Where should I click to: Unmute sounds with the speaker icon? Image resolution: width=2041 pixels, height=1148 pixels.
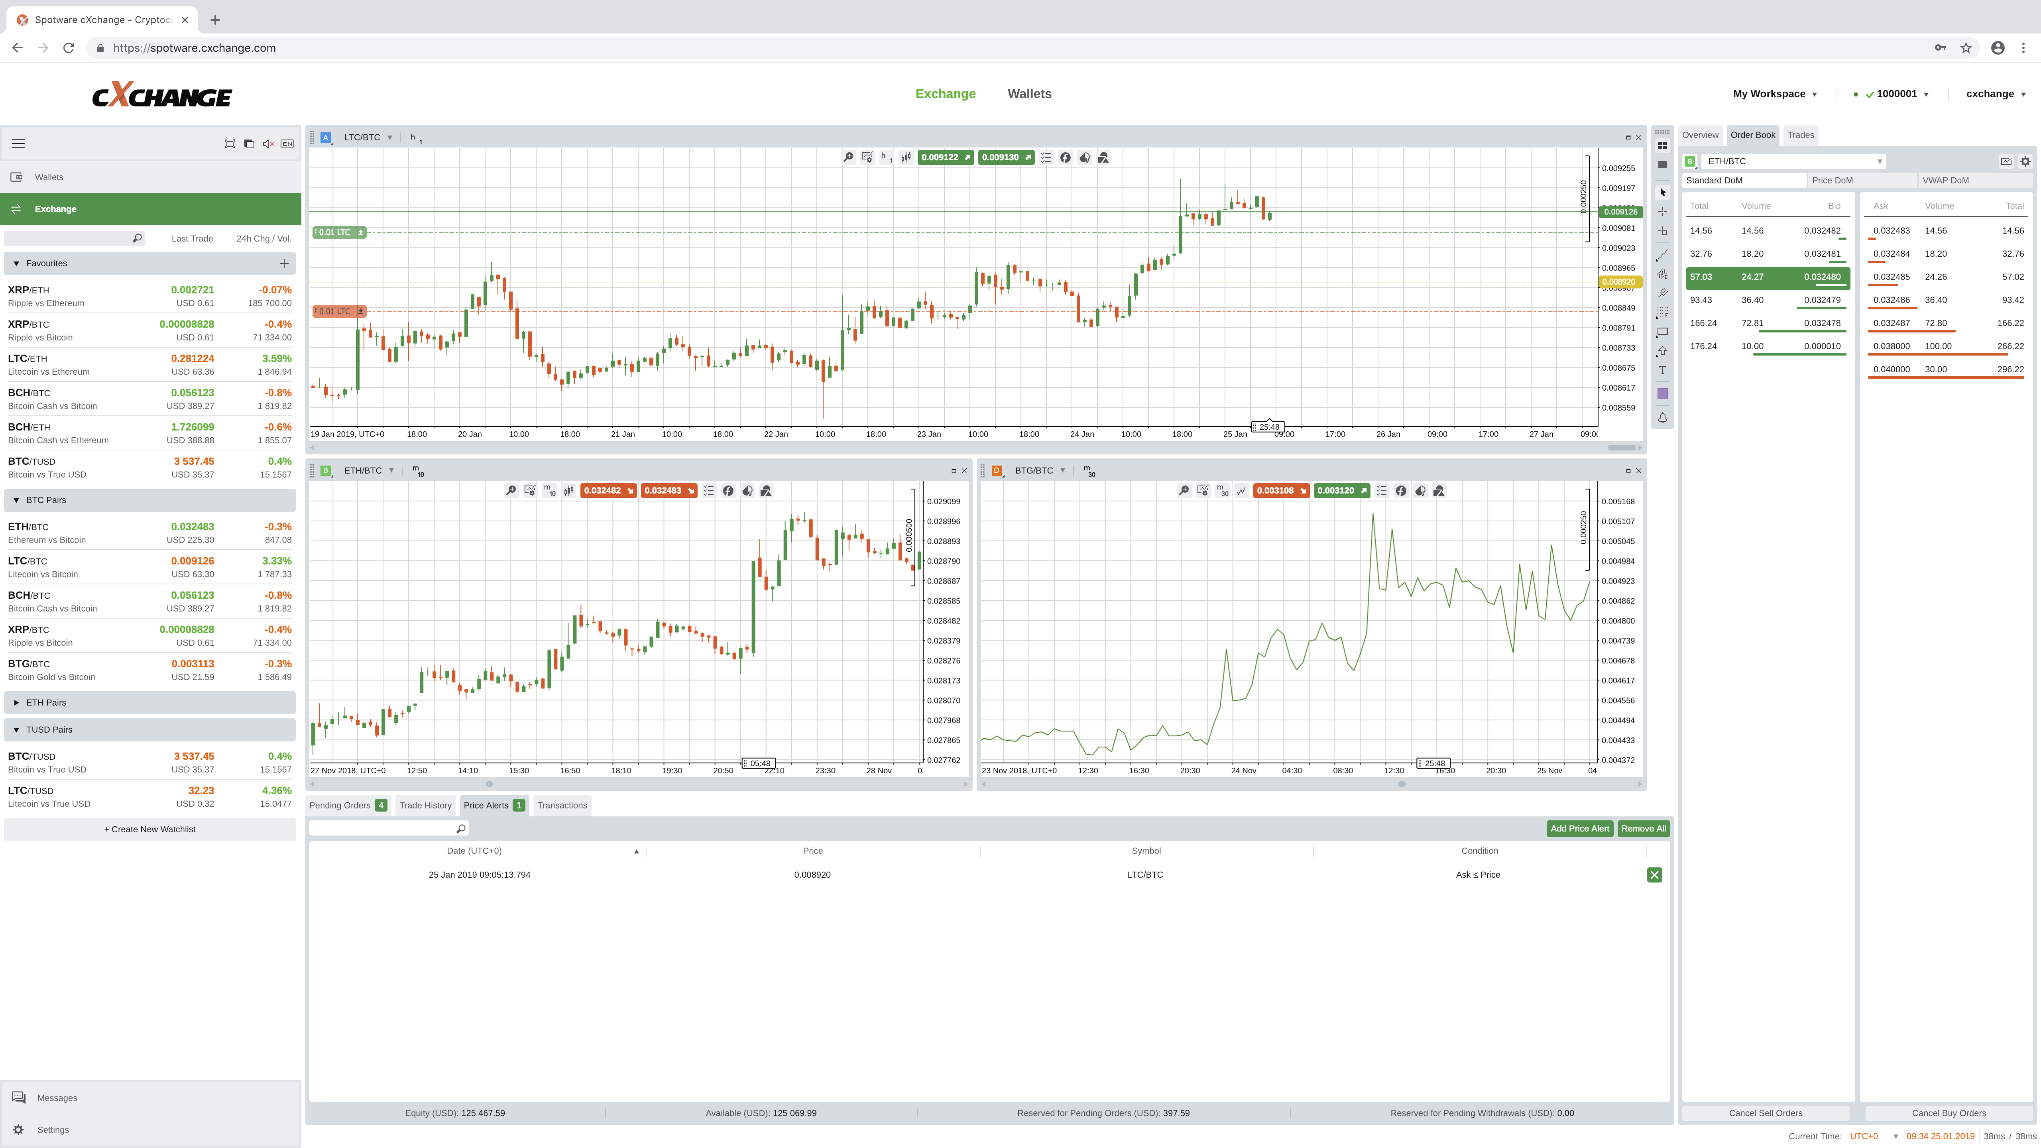(x=268, y=143)
